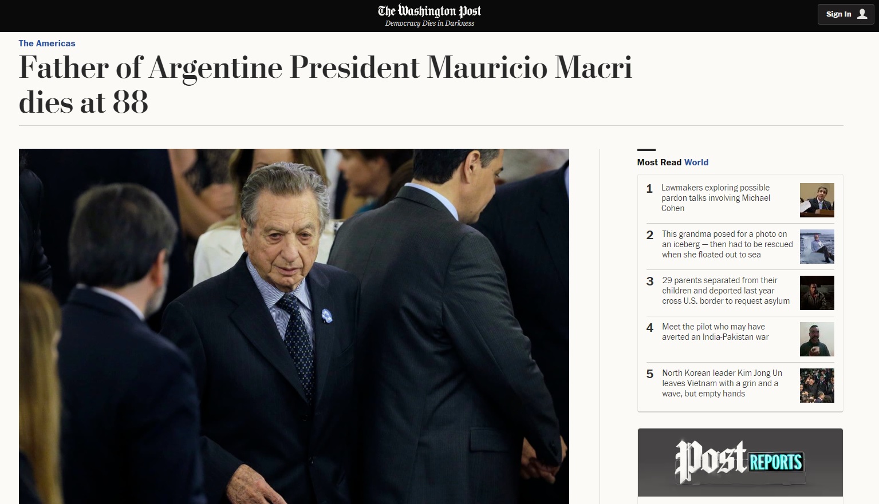Click the user profile icon
The image size is (879, 504).
(862, 14)
